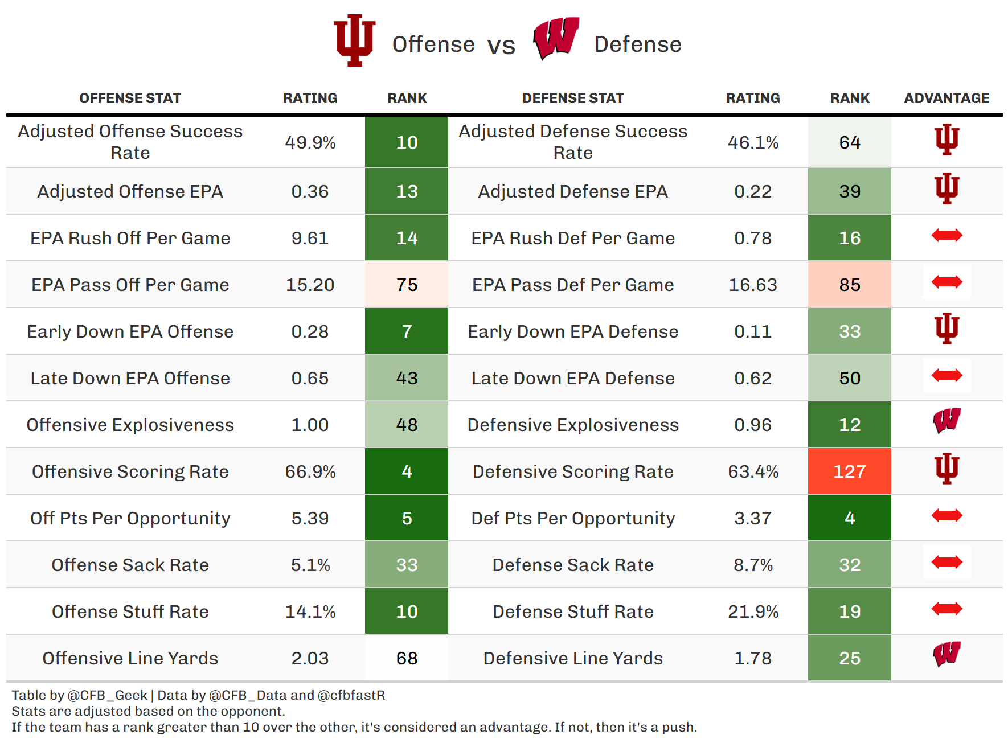Click the OFFENSE STAT column header
This screenshot has width=1008, height=747.
point(130,98)
